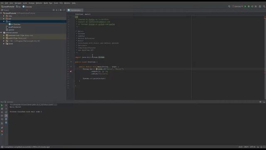
Task: Click Collapse All icon in Project panel
Action: 57,10
